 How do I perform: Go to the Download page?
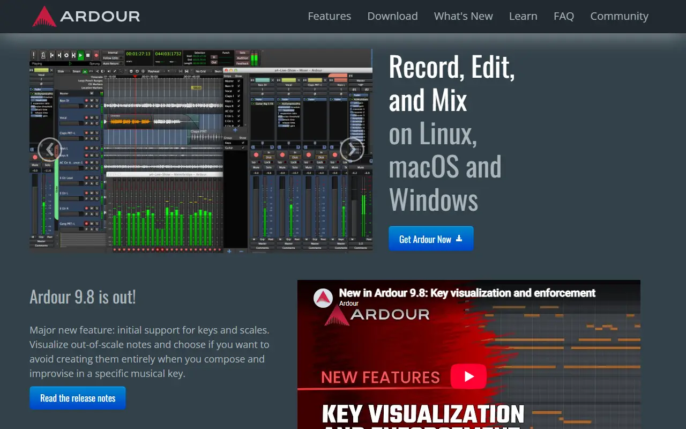coord(392,16)
